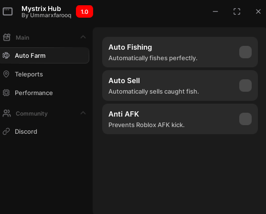Click the 'Auto Sell' title text
The image size is (266, 214).
tap(124, 81)
